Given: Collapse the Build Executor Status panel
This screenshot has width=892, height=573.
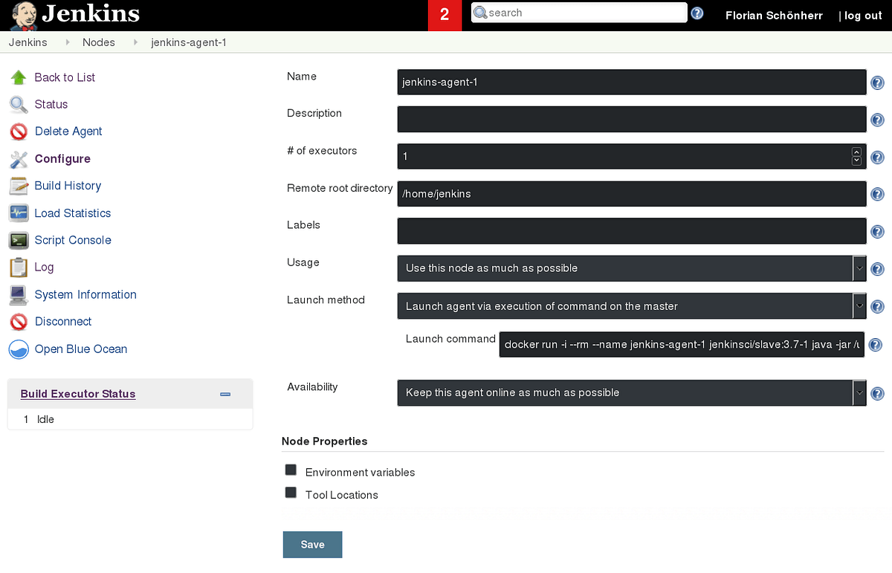Looking at the screenshot, I should tap(224, 395).
